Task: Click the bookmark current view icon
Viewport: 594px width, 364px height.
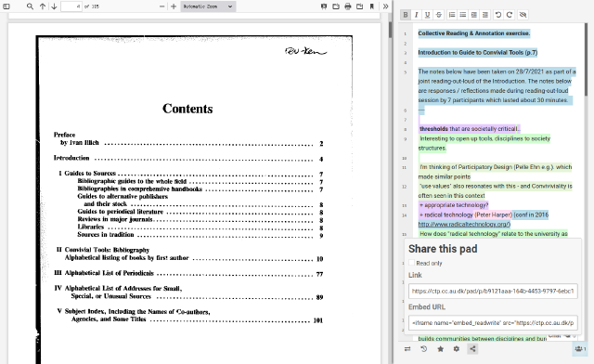Action: tap(371, 6)
